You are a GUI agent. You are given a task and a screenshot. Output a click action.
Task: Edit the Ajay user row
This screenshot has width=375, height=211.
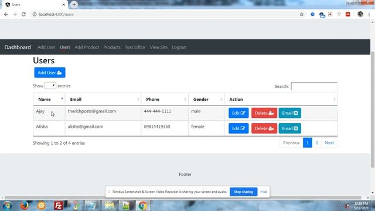click(x=238, y=113)
